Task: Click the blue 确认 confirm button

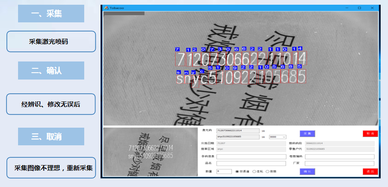Action: click(307, 171)
